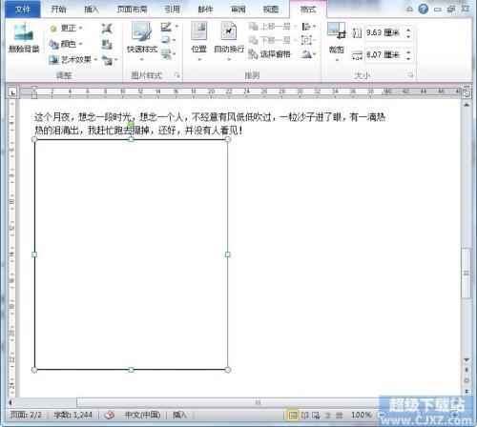Open the Artistic Effects (艺术效果) gallery

[73, 59]
